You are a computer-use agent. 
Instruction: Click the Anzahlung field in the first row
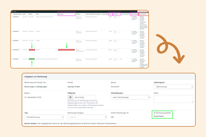point(116,17)
